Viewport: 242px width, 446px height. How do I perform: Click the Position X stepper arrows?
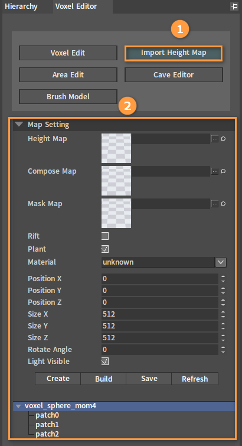coord(223,279)
